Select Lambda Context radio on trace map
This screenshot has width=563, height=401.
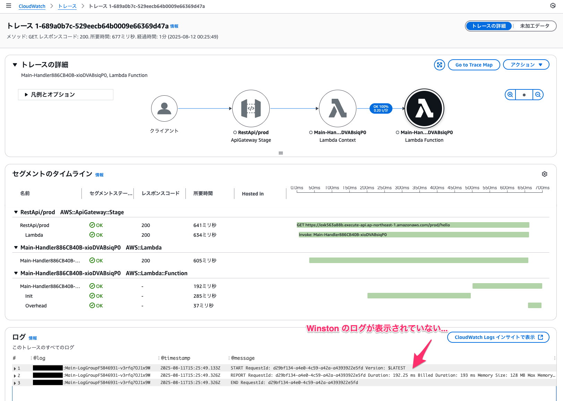[x=311, y=132]
